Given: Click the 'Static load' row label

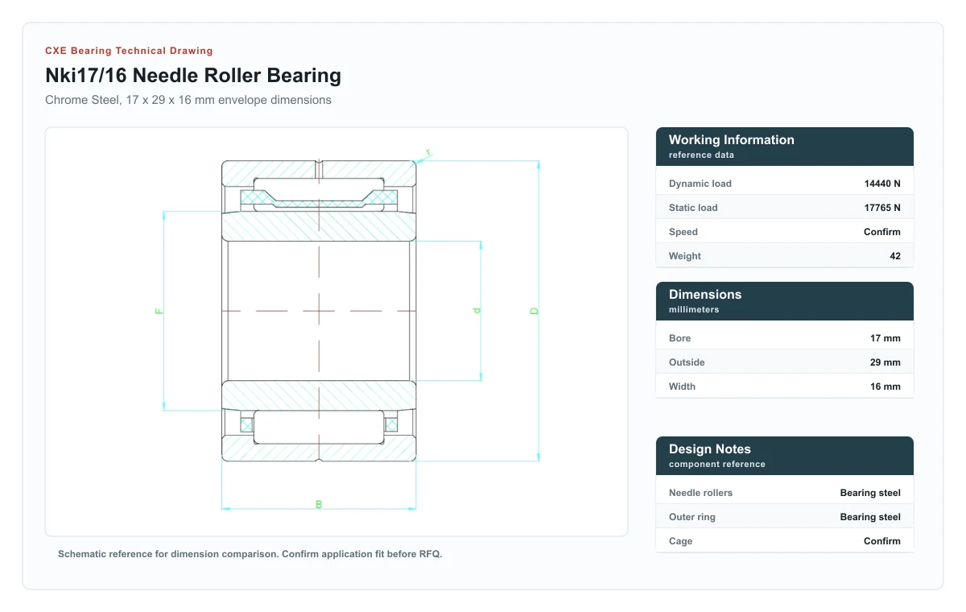Looking at the screenshot, I should (x=693, y=208).
